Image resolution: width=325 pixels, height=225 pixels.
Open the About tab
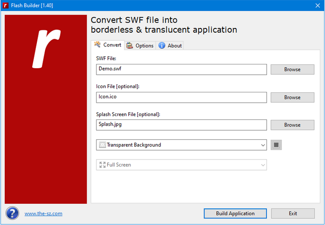point(170,45)
